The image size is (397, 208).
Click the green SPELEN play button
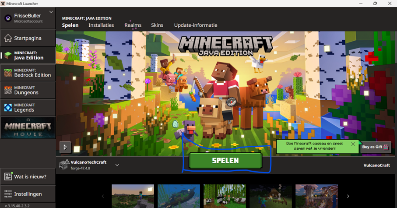(225, 161)
